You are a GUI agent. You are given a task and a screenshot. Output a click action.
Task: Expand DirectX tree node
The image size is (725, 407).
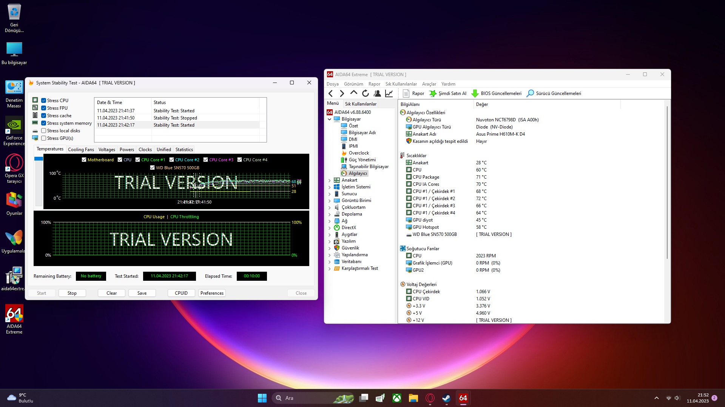(x=329, y=228)
